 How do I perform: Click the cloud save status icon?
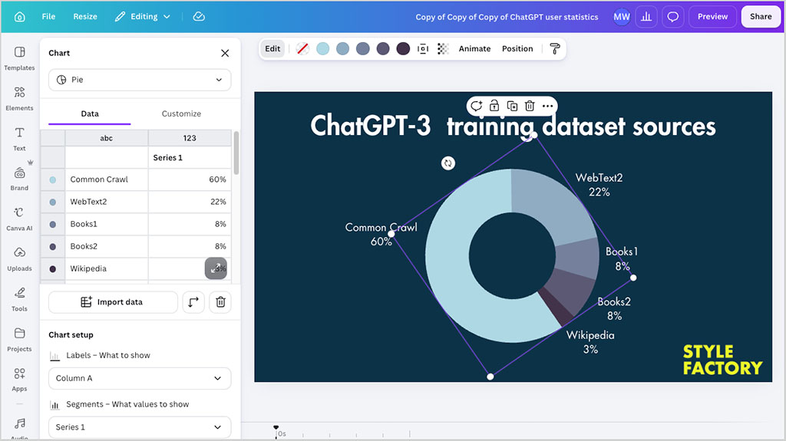[199, 17]
